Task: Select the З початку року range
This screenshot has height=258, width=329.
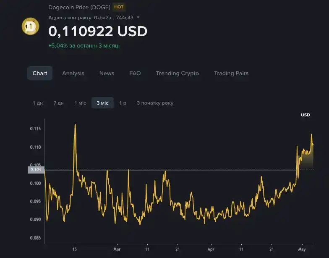Action: [x=155, y=103]
